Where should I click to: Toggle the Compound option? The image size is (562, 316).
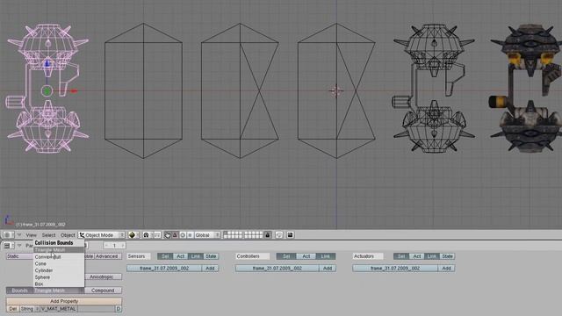tap(103, 291)
